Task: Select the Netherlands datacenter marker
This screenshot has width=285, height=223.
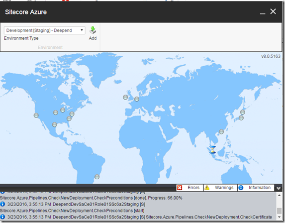Action: (x=137, y=99)
